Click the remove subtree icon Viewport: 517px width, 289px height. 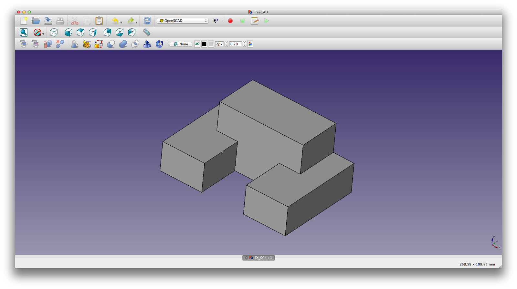36,44
